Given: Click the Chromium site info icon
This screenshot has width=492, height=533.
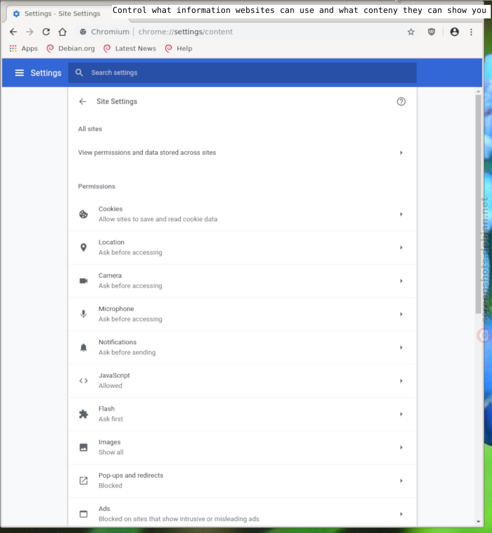Looking at the screenshot, I should (83, 32).
